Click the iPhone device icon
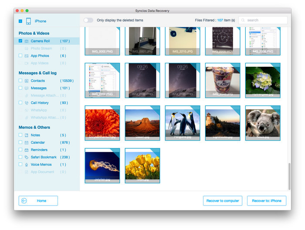 28,21
